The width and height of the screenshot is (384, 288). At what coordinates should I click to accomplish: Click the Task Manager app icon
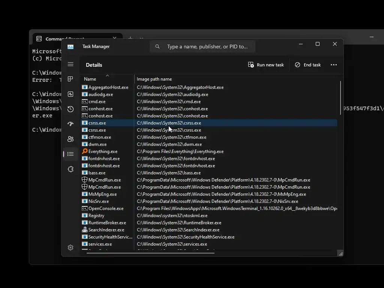coord(70,46)
